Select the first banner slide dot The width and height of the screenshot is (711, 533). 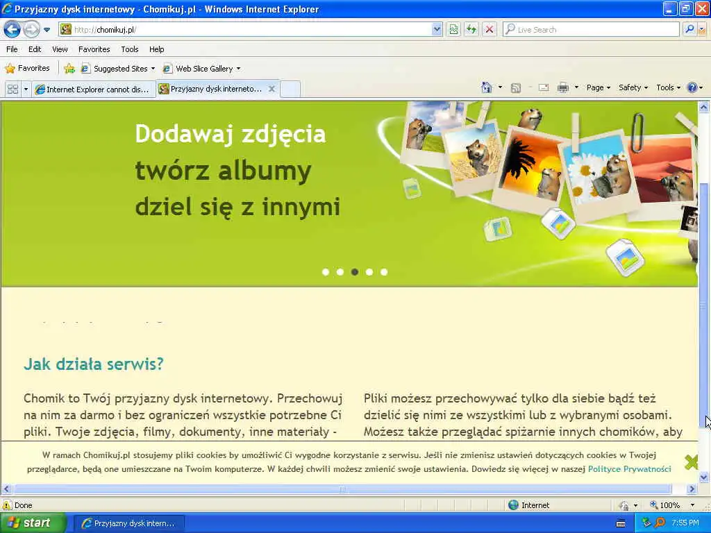coord(326,272)
